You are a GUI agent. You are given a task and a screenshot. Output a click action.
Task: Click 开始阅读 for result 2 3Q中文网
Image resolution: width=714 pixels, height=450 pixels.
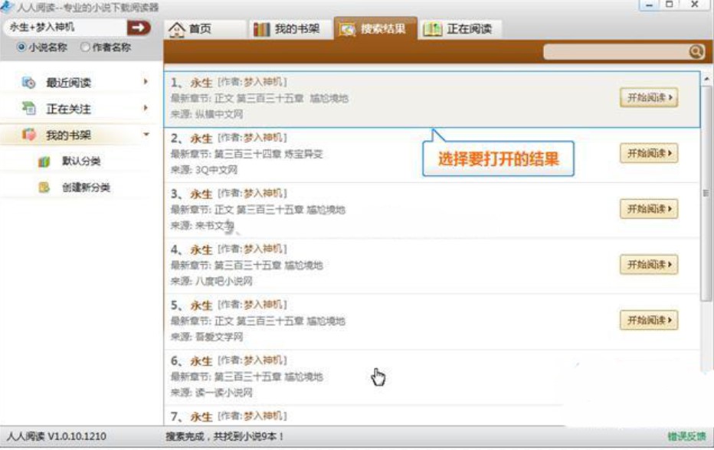tap(649, 153)
